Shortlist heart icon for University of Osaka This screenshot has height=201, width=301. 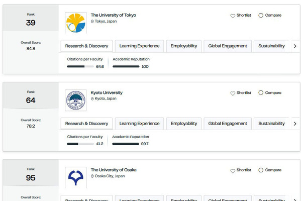click(x=233, y=171)
